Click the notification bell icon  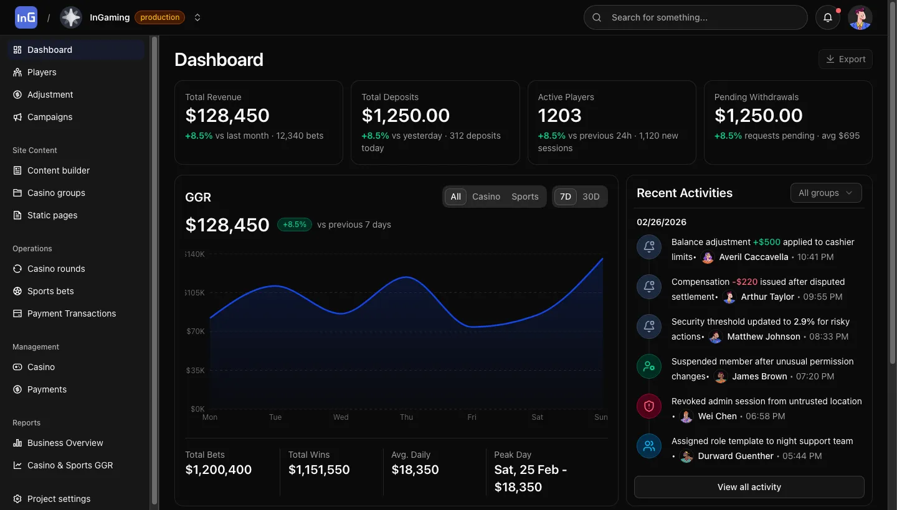click(827, 17)
